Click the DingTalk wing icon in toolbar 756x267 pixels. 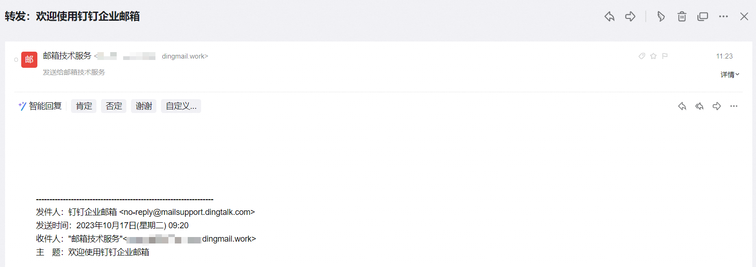tap(661, 17)
